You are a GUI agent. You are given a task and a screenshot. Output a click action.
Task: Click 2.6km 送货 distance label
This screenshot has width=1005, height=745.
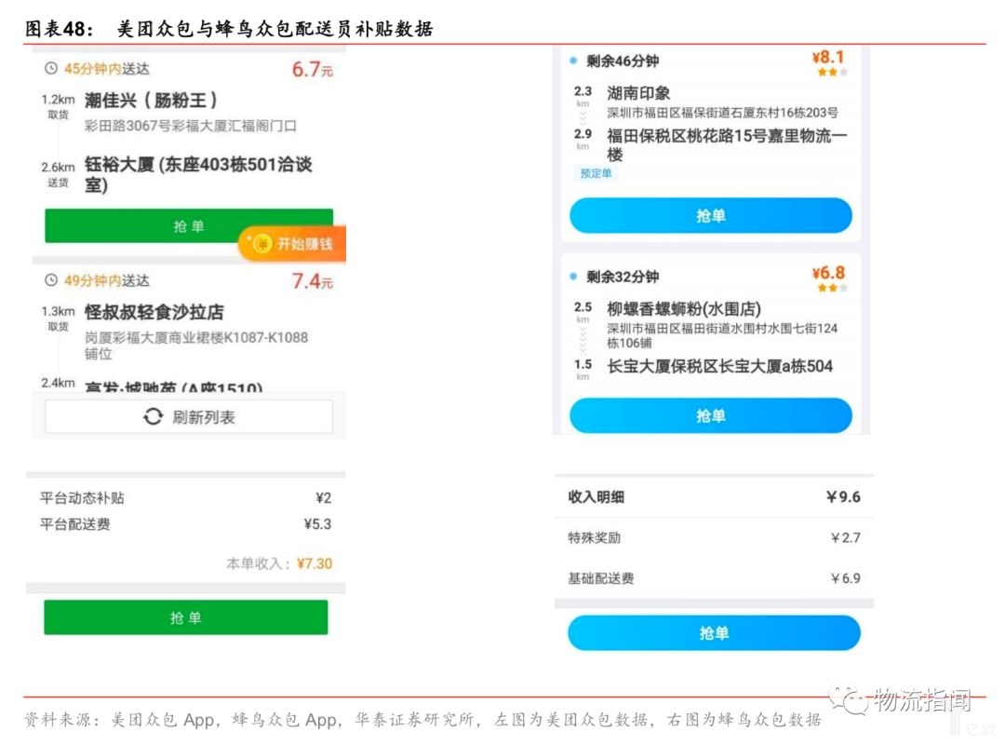(58, 174)
